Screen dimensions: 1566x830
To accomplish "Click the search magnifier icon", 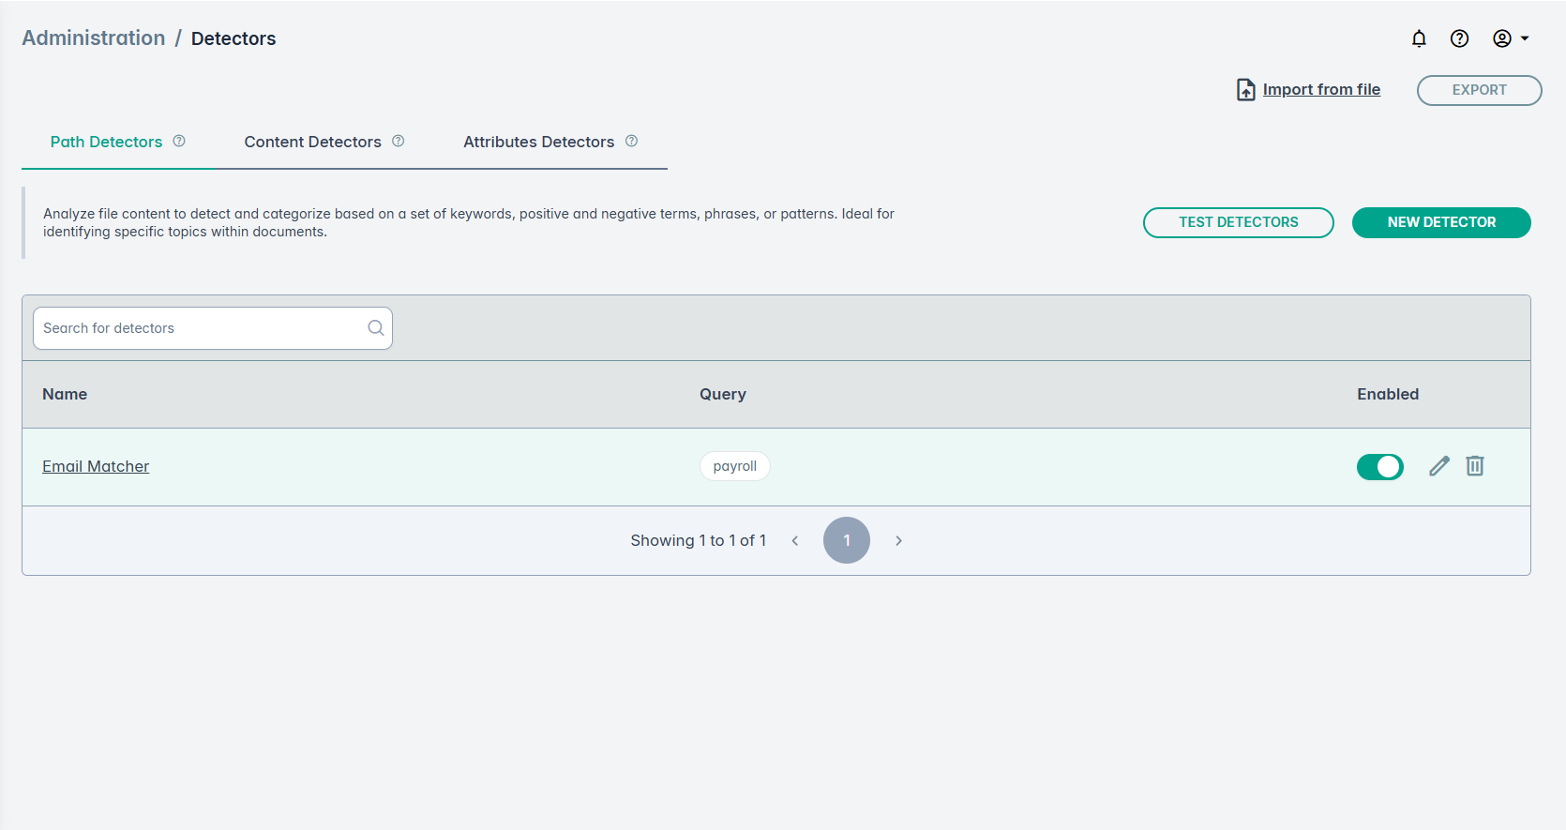I will pyautogui.click(x=376, y=328).
